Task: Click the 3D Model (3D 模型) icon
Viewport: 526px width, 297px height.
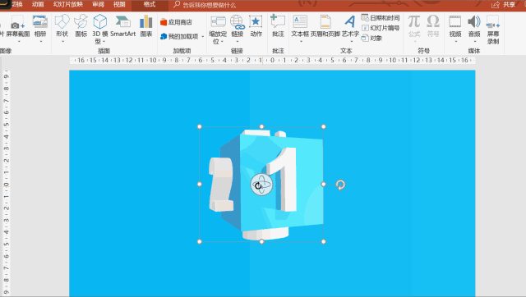Action: (x=99, y=22)
